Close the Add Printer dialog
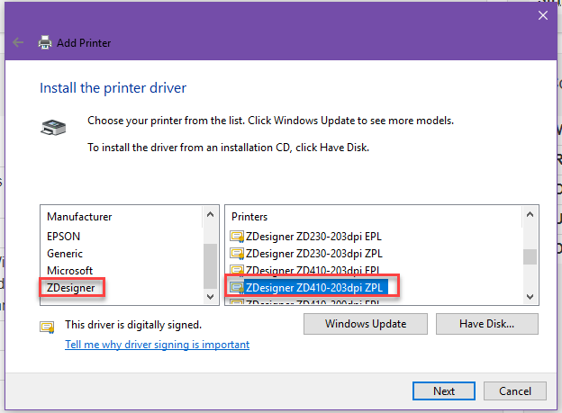This screenshot has height=413, width=562. 543,15
